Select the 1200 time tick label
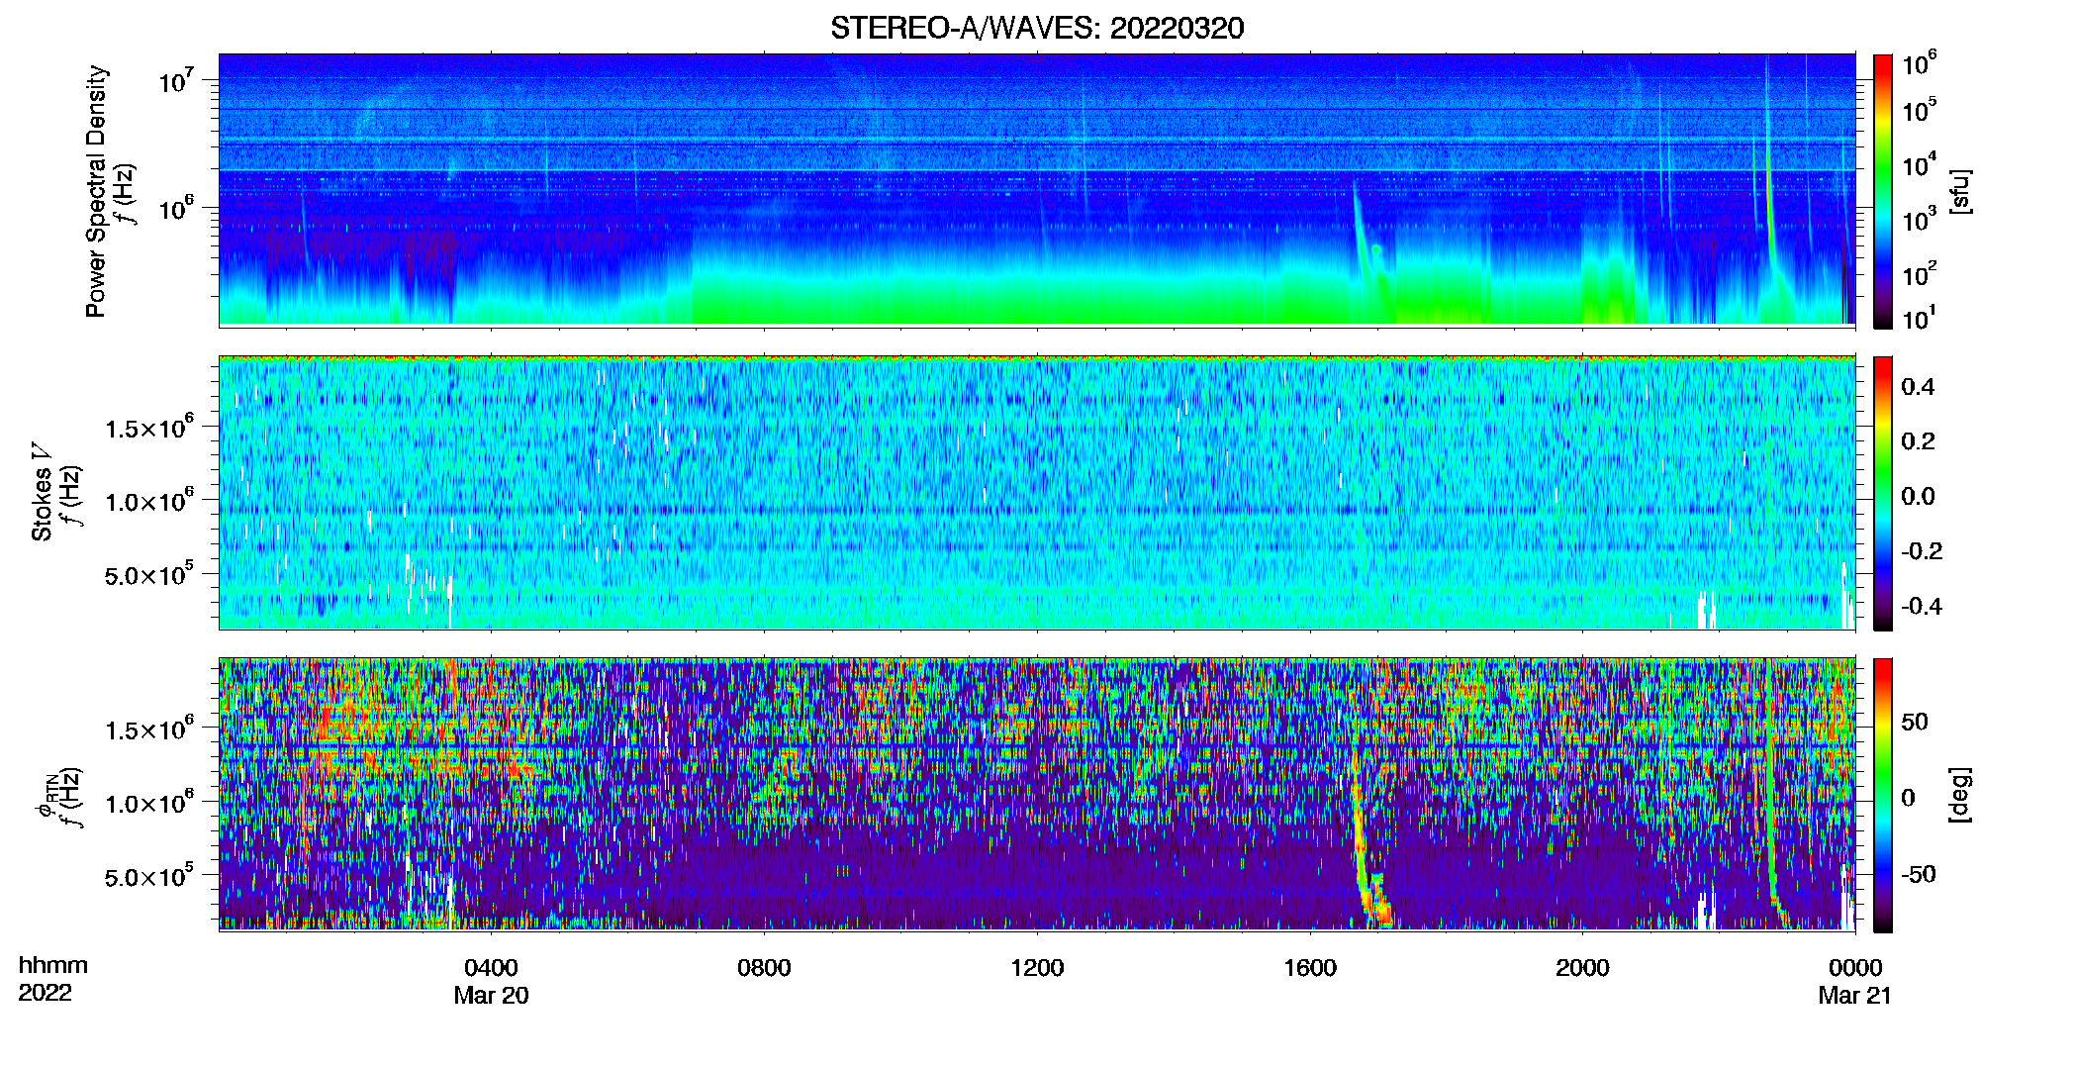This screenshot has width=2074, height=1069. [x=1037, y=967]
